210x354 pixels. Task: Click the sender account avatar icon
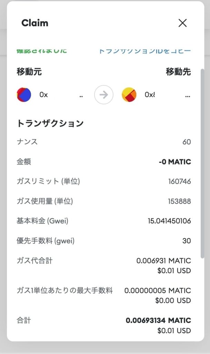(23, 94)
